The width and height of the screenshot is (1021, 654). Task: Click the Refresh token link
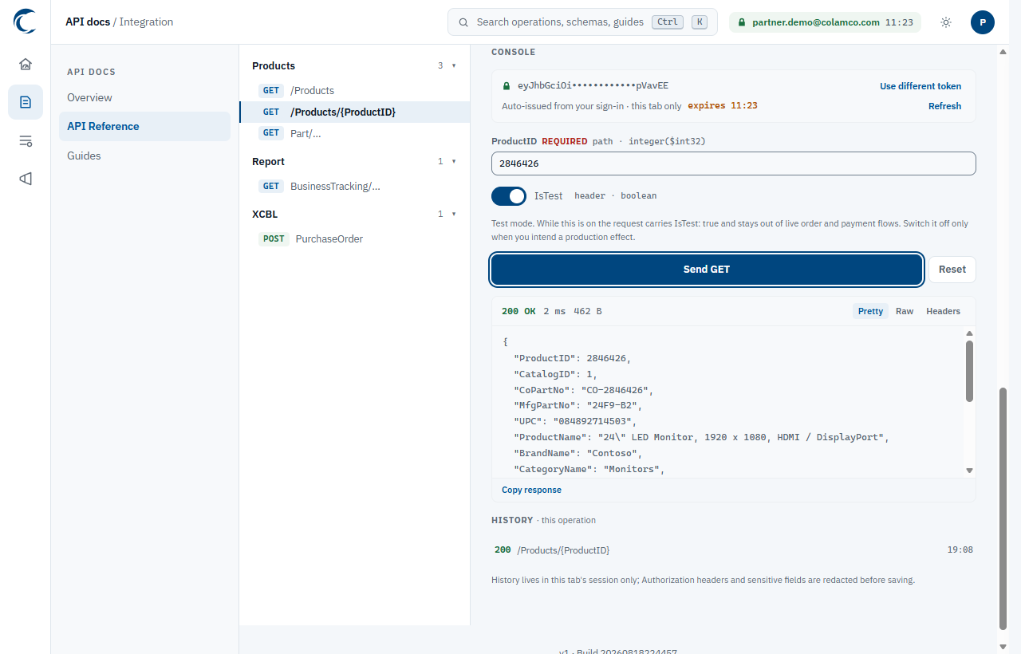coord(944,106)
